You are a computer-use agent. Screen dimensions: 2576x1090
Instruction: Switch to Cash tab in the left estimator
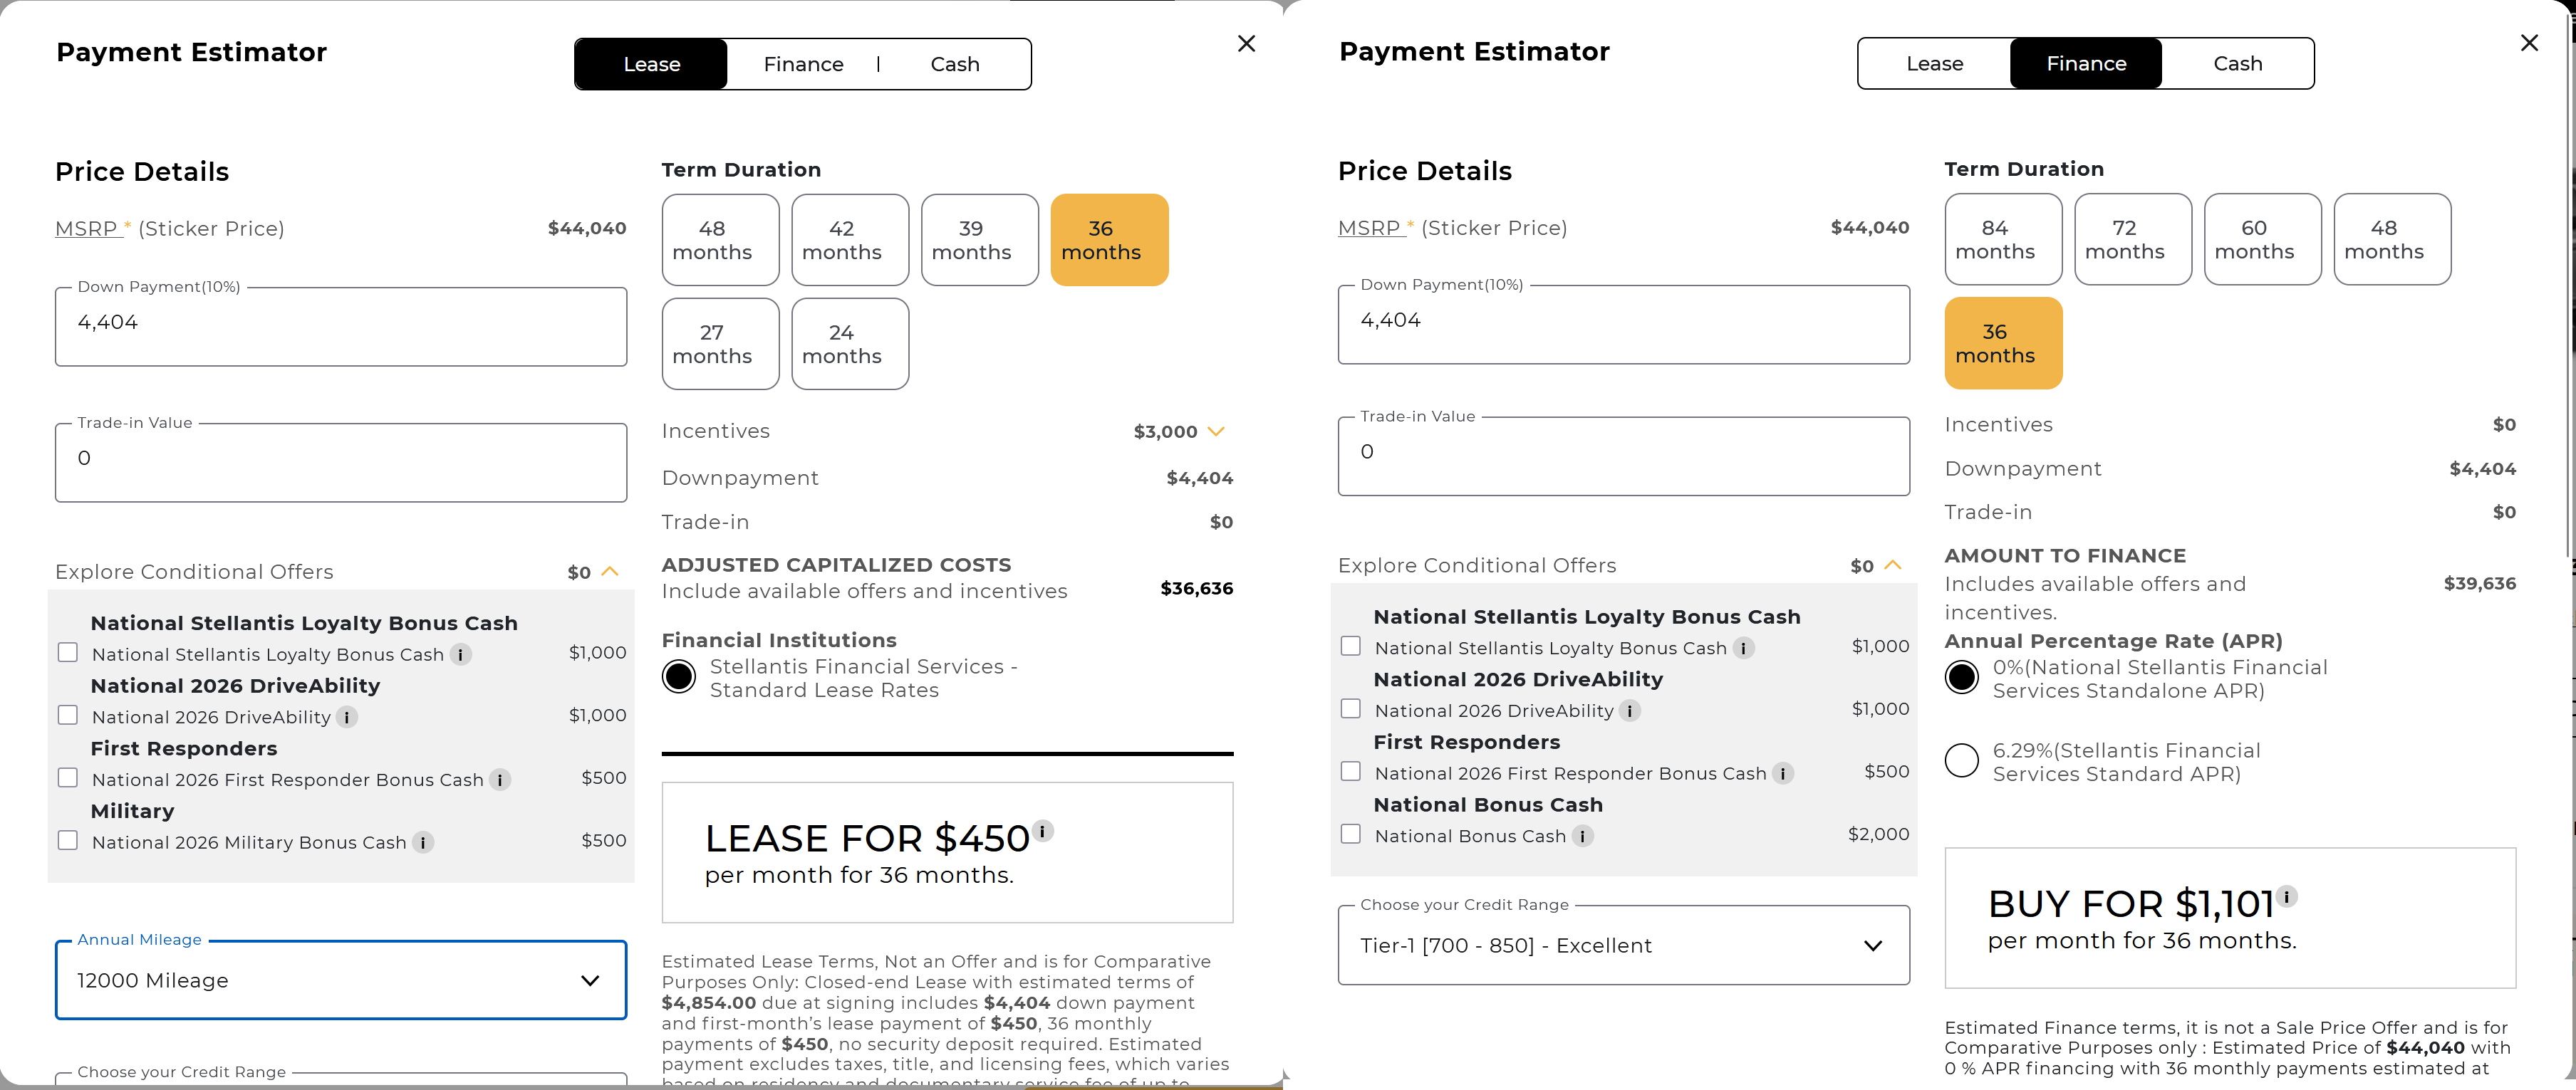coord(955,64)
